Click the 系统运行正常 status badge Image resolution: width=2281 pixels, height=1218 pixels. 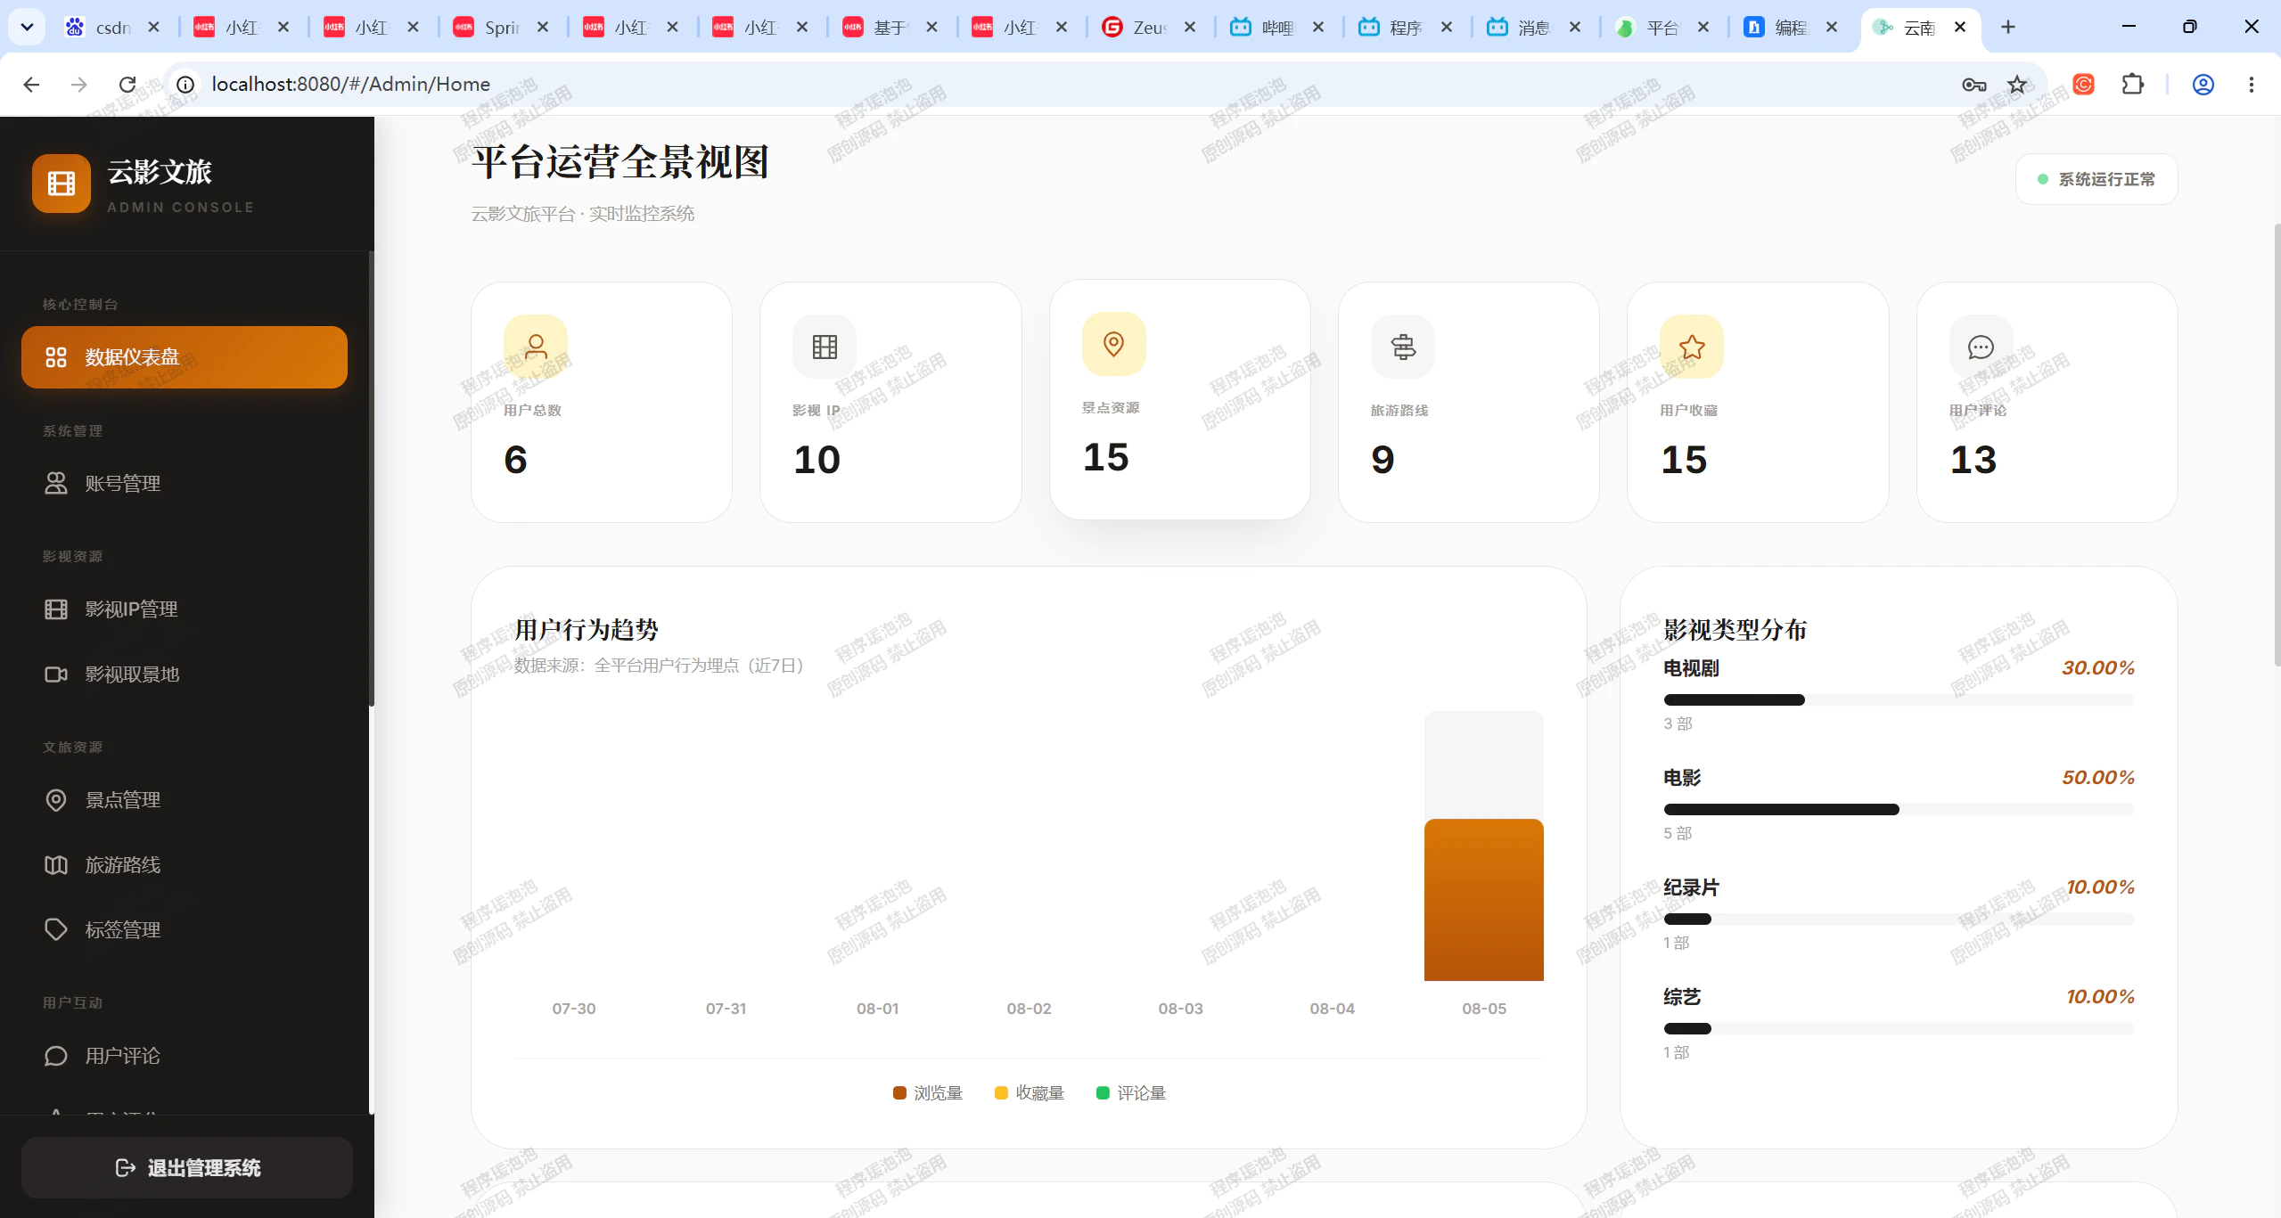(x=2096, y=179)
